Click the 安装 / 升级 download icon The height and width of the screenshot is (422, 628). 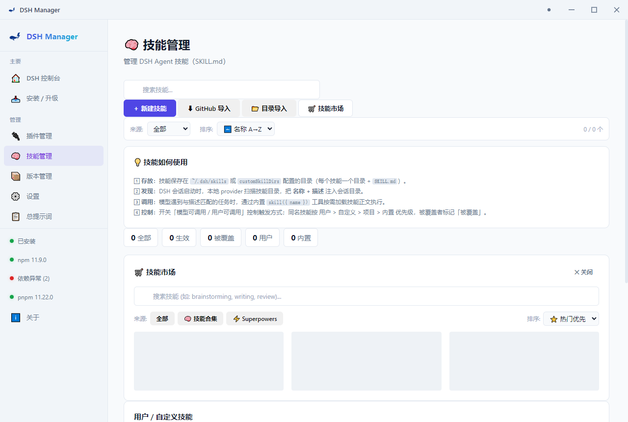click(16, 98)
